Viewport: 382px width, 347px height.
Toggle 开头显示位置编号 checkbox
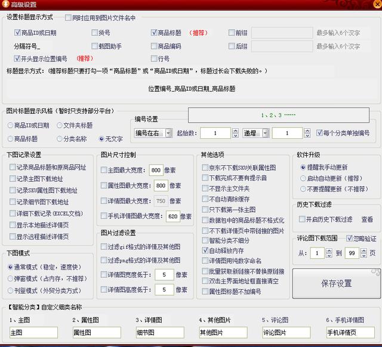coord(17,58)
